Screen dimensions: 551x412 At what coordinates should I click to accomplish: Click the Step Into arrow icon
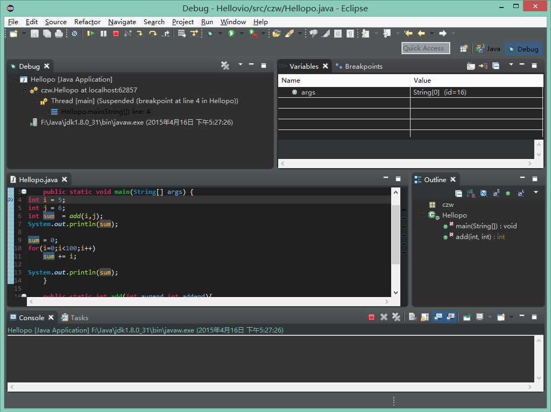tap(140, 33)
